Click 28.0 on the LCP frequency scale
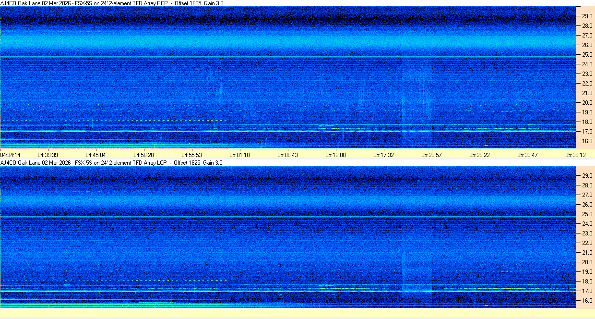This screenshot has height=319, width=595. point(587,185)
